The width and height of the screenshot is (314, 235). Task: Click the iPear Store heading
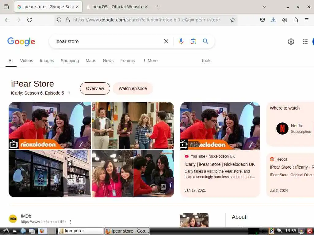33,84
